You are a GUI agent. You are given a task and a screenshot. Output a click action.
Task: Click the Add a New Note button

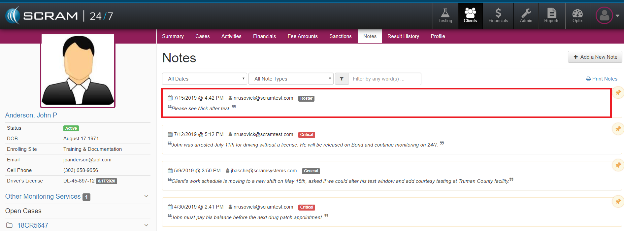tap(595, 57)
